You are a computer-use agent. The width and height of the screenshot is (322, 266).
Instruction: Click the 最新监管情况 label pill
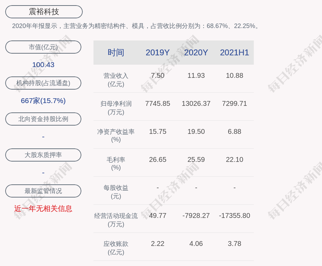click(43, 191)
